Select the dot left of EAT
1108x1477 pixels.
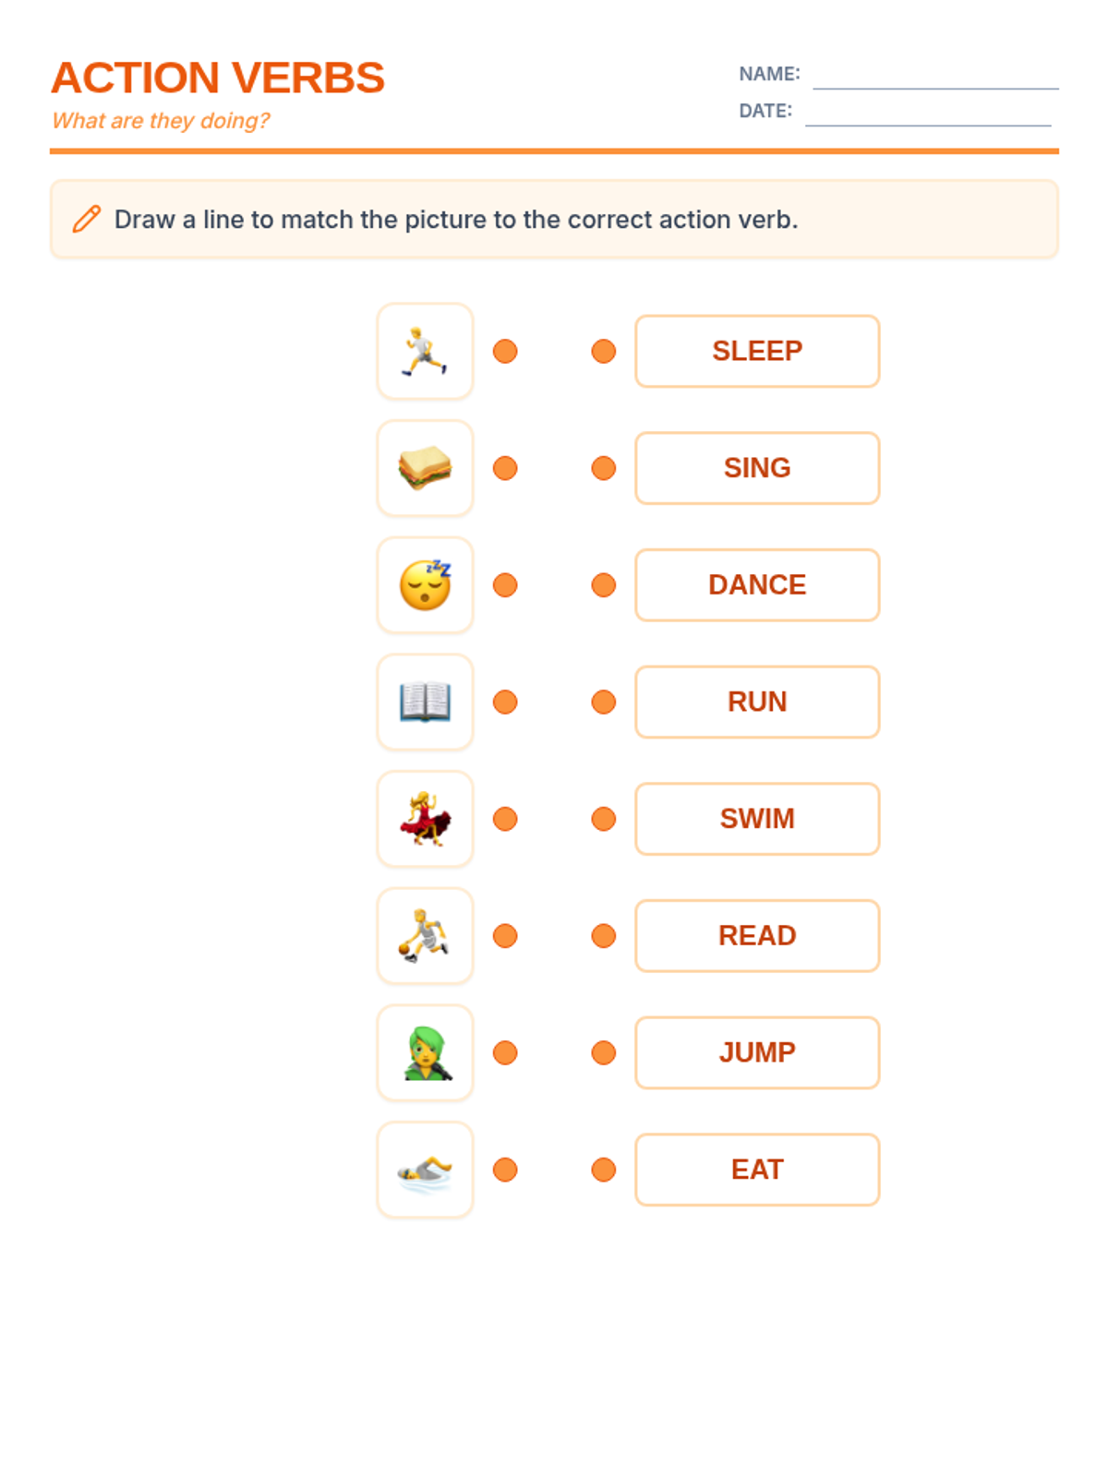604,1170
